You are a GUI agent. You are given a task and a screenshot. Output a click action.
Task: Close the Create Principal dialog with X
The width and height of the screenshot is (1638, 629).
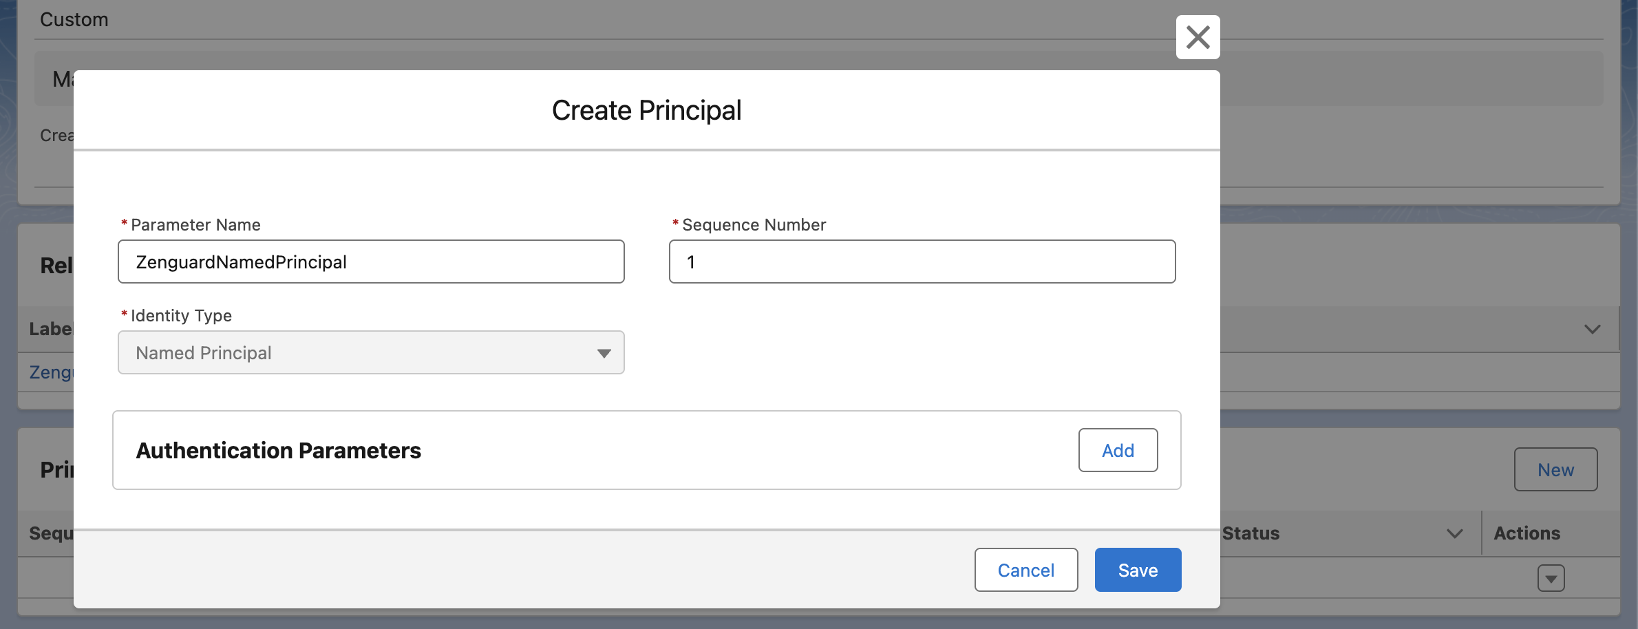(1198, 37)
